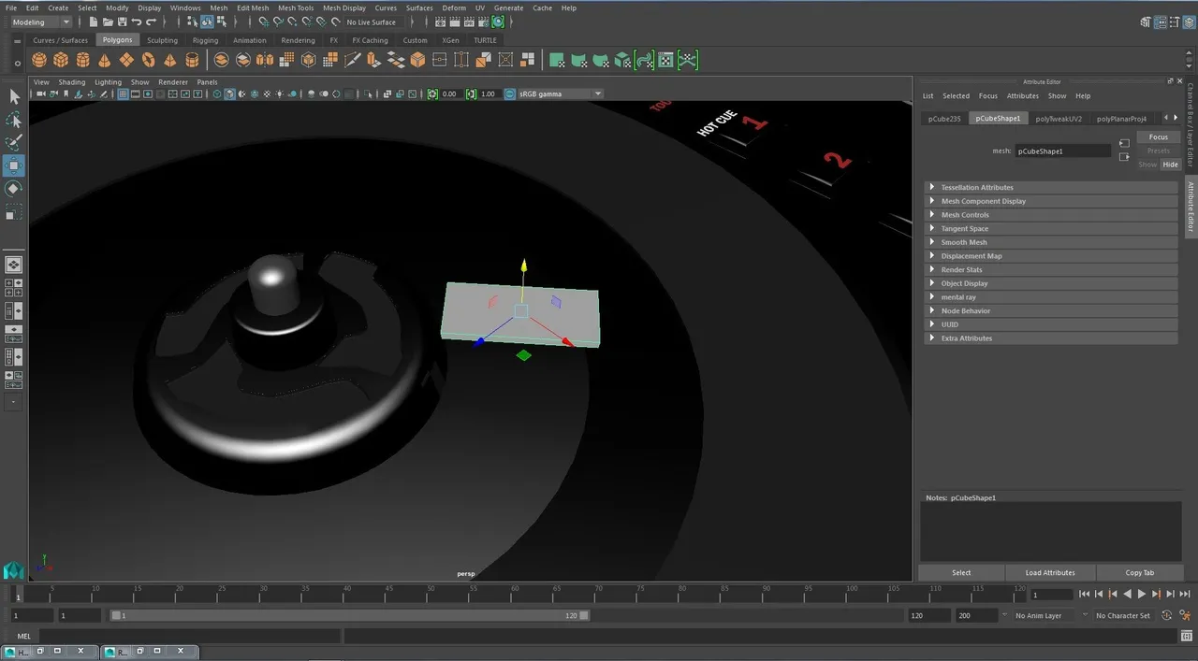Open the Mesh Tools menu
This screenshot has height=661, width=1198.
(x=296, y=7)
